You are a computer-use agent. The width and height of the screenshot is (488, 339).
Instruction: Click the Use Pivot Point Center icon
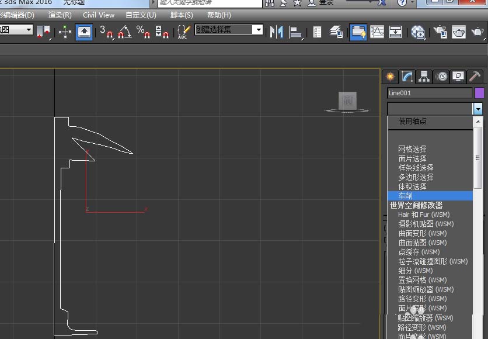click(43, 32)
